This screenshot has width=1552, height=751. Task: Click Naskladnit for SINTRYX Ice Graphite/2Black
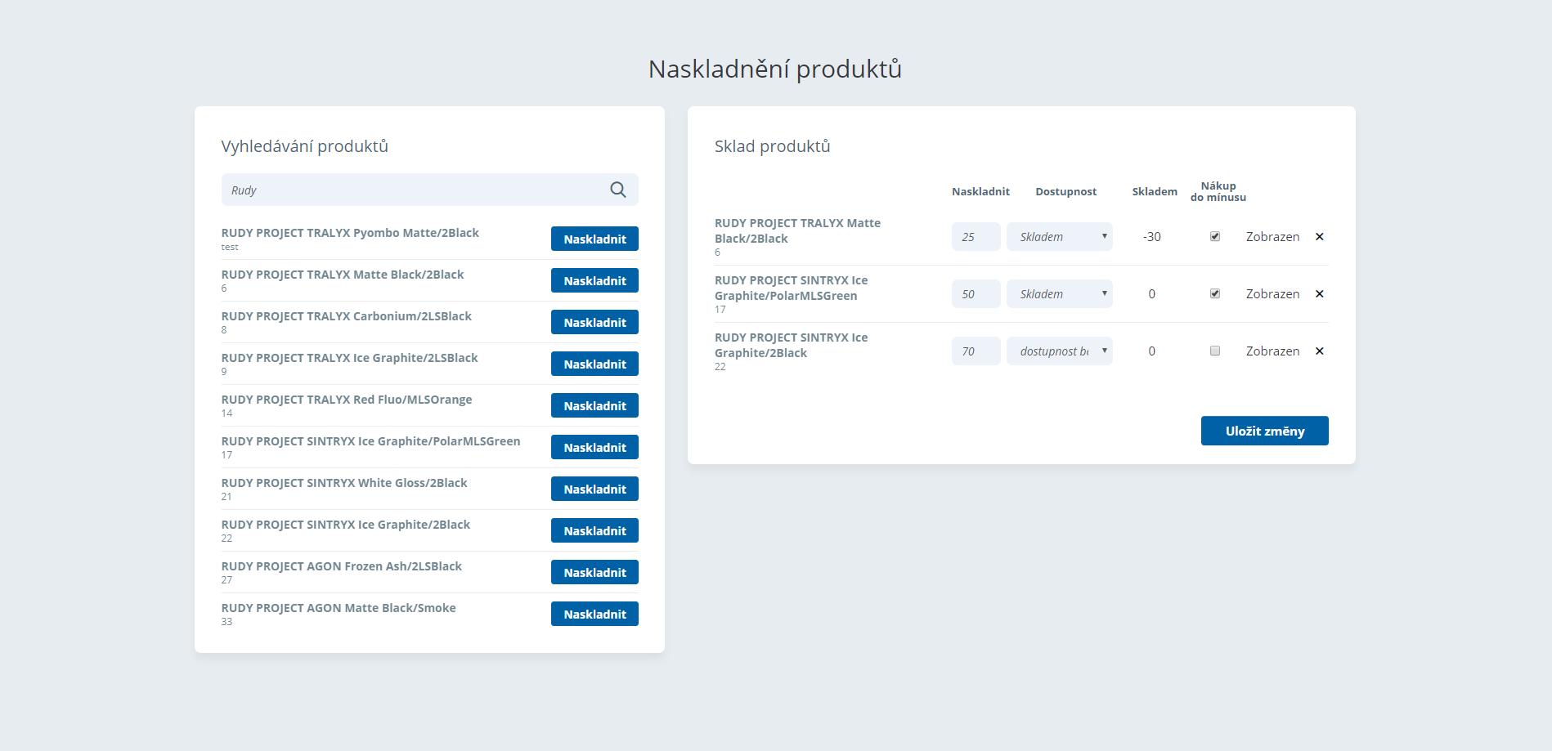click(x=594, y=530)
